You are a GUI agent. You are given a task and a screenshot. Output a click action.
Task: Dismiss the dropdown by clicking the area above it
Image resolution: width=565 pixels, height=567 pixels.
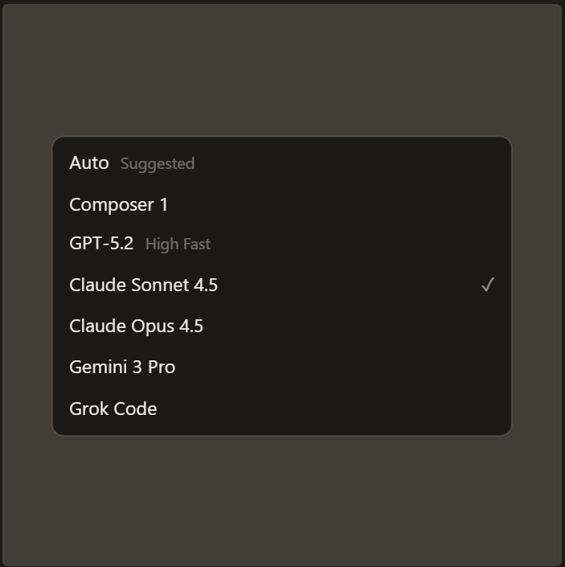click(281, 72)
